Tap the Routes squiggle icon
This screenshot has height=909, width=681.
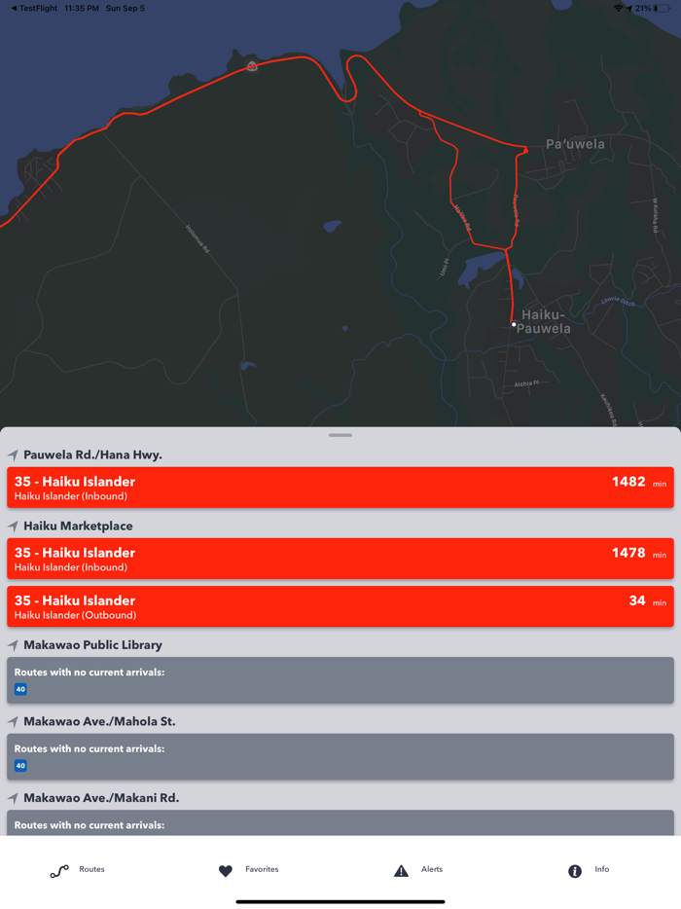coord(59,871)
